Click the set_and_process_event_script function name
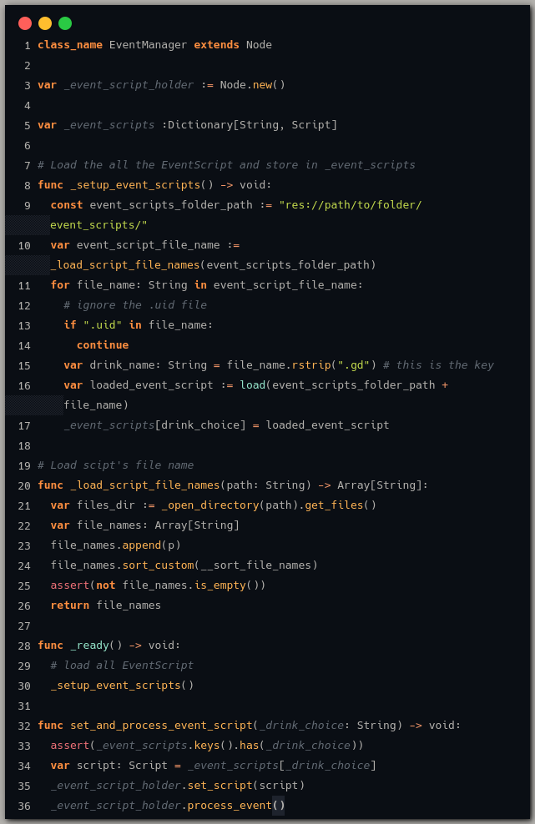This screenshot has width=535, height=824. pos(161,726)
